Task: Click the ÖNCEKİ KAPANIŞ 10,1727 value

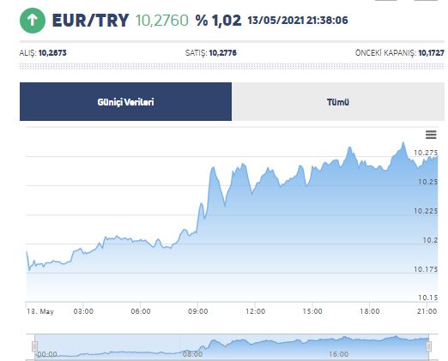Action: [x=400, y=53]
